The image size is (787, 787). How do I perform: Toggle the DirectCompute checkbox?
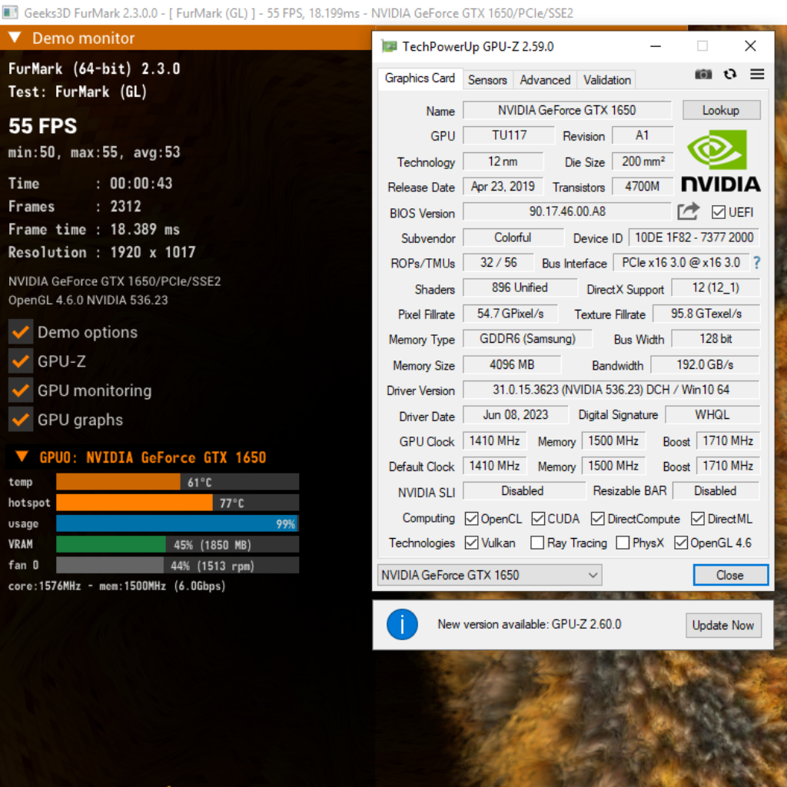597,519
